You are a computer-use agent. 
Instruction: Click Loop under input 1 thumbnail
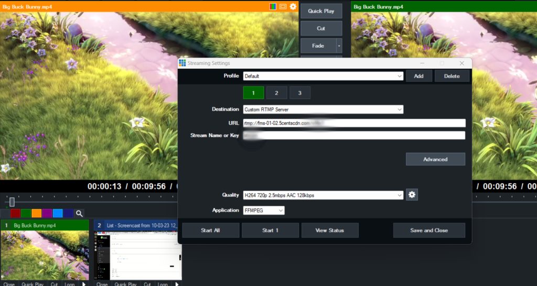(x=70, y=284)
